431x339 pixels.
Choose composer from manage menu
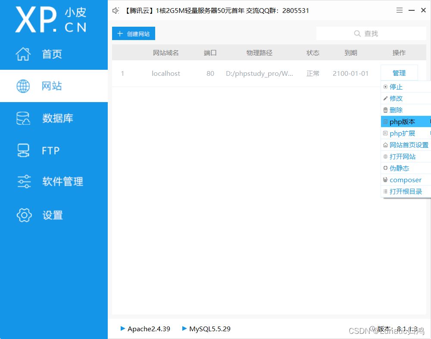click(x=406, y=180)
